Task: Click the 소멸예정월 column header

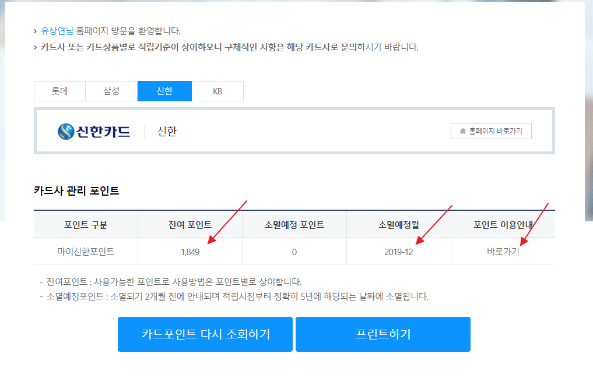Action: pos(399,225)
